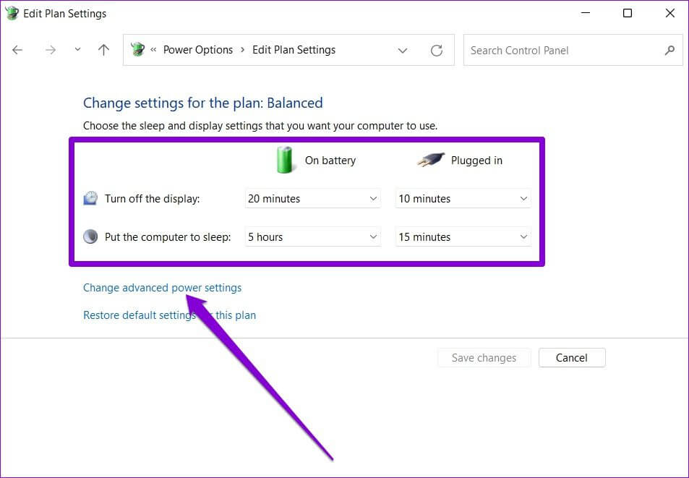Click the search magnifier icon
Image resolution: width=689 pixels, height=478 pixels.
669,50
